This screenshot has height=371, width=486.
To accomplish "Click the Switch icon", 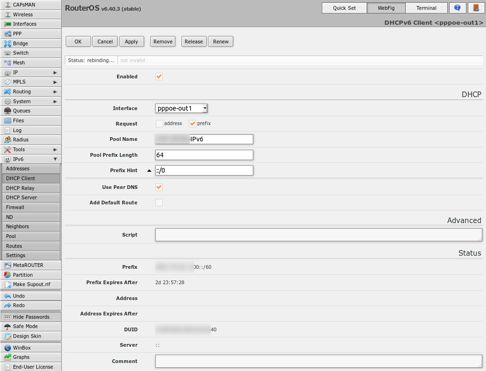I will tap(8, 53).
